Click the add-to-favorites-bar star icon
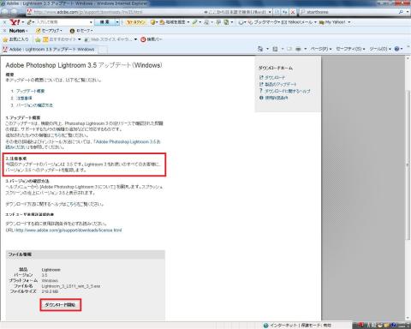Viewport: 411px width, 329px height. [x=38, y=39]
